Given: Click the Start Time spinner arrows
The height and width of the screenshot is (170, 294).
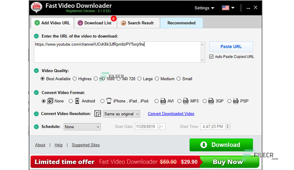Looking at the screenshot, I should 228,126.
